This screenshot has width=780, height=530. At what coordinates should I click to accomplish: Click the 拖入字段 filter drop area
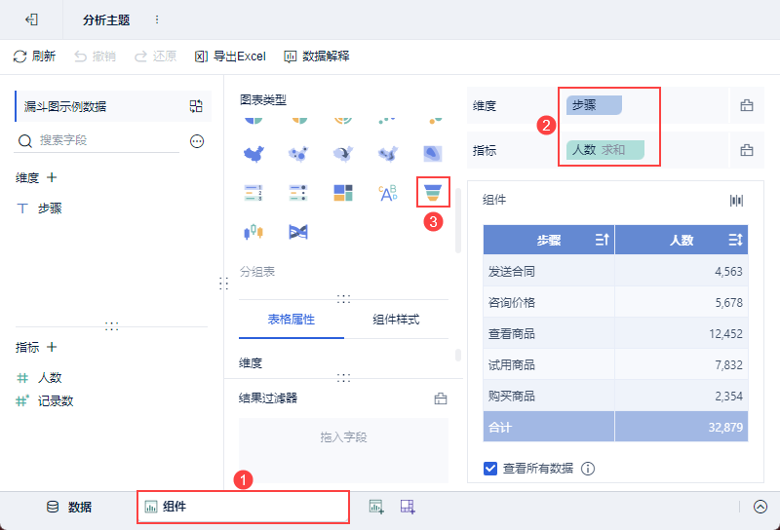pos(344,450)
